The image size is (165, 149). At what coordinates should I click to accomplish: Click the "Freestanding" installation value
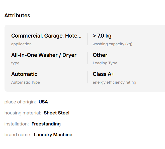point(46,124)
